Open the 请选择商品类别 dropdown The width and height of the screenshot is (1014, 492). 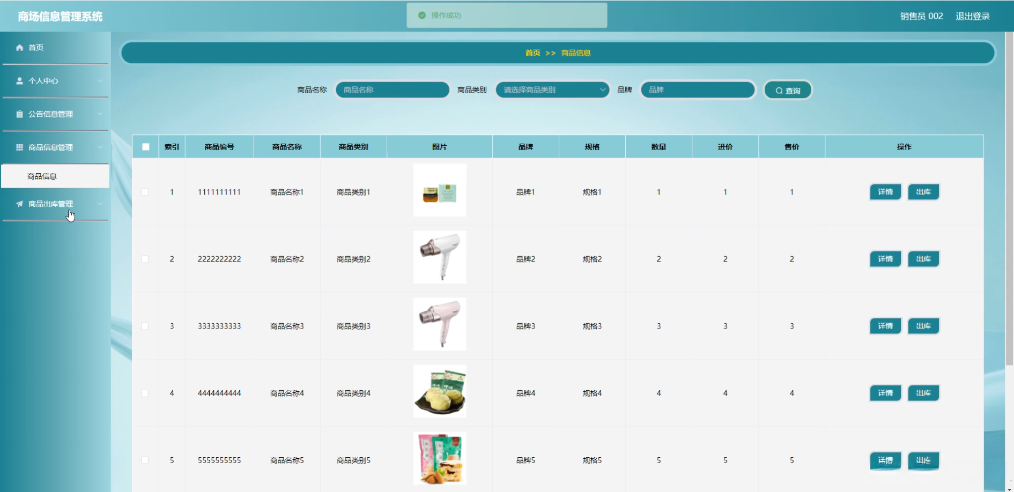[553, 90]
